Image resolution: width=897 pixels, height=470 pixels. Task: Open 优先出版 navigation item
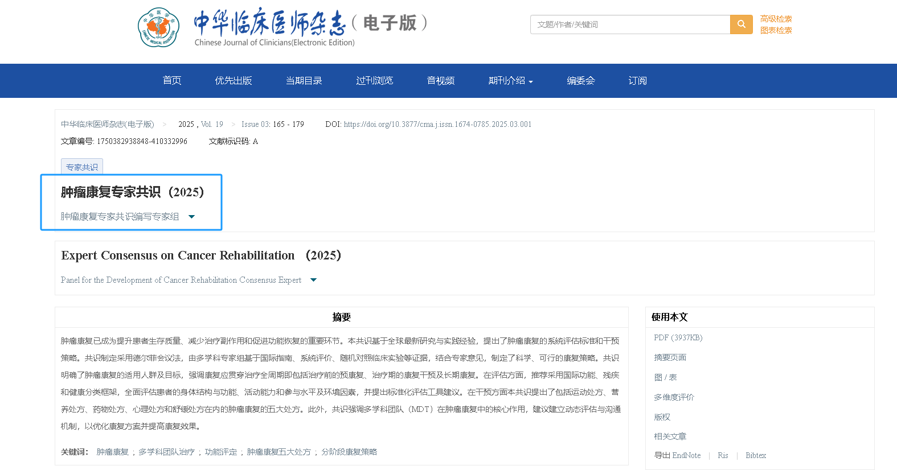point(234,81)
